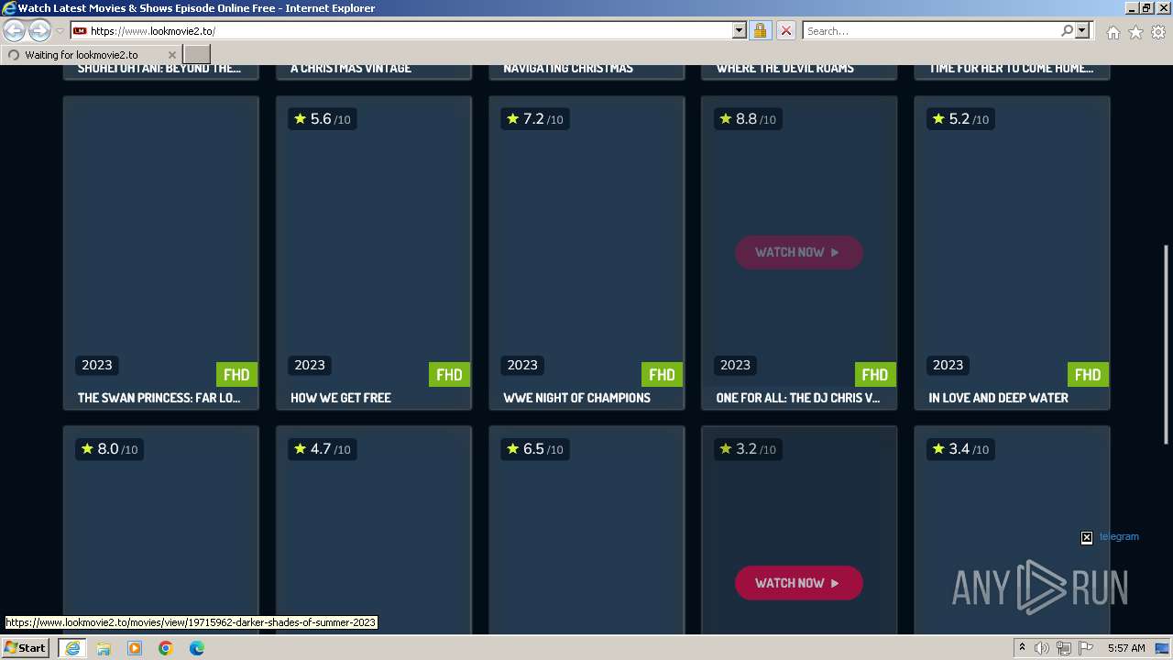Screen dimensions: 1173x660
Task: Click 'WWE NIGHT OF CHAMPIONS' title link
Action: click(x=577, y=398)
